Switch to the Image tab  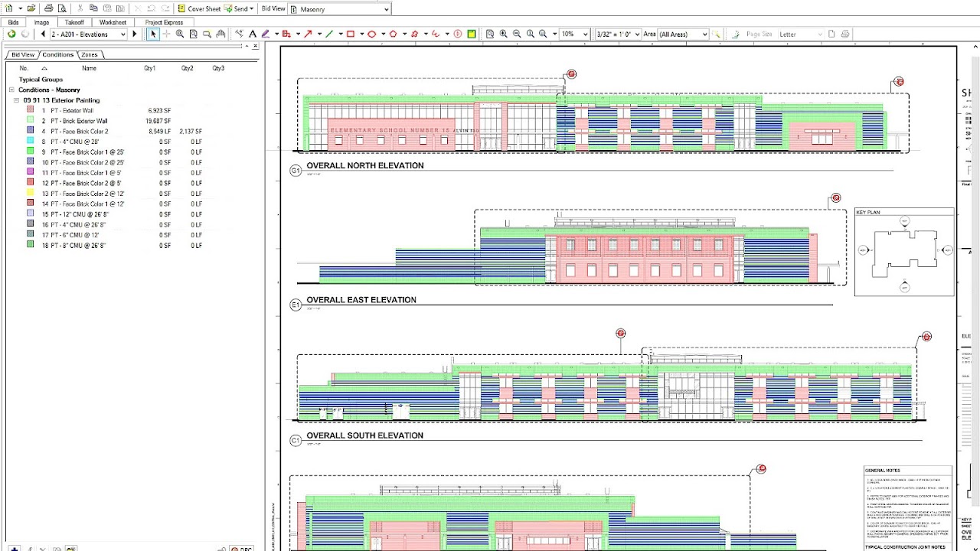coord(42,22)
